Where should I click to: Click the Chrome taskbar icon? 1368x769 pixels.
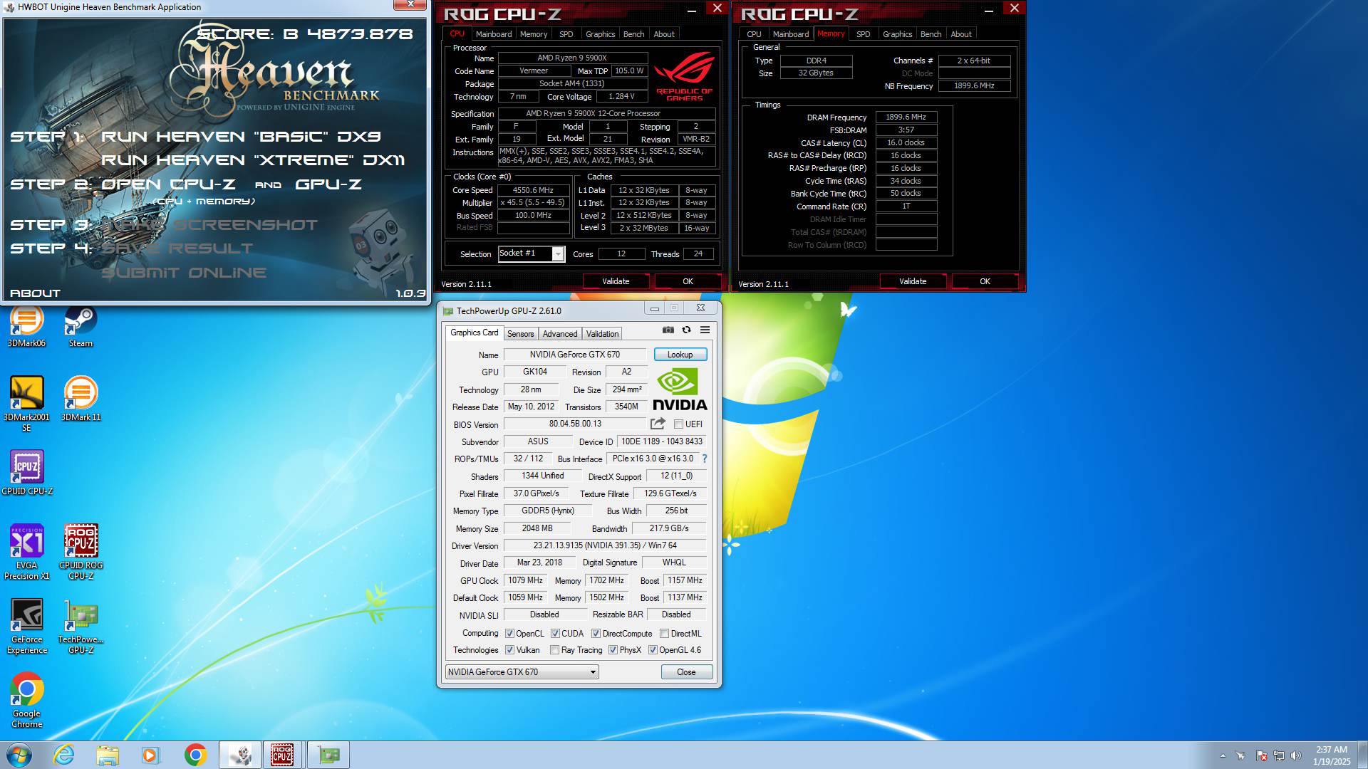point(195,755)
